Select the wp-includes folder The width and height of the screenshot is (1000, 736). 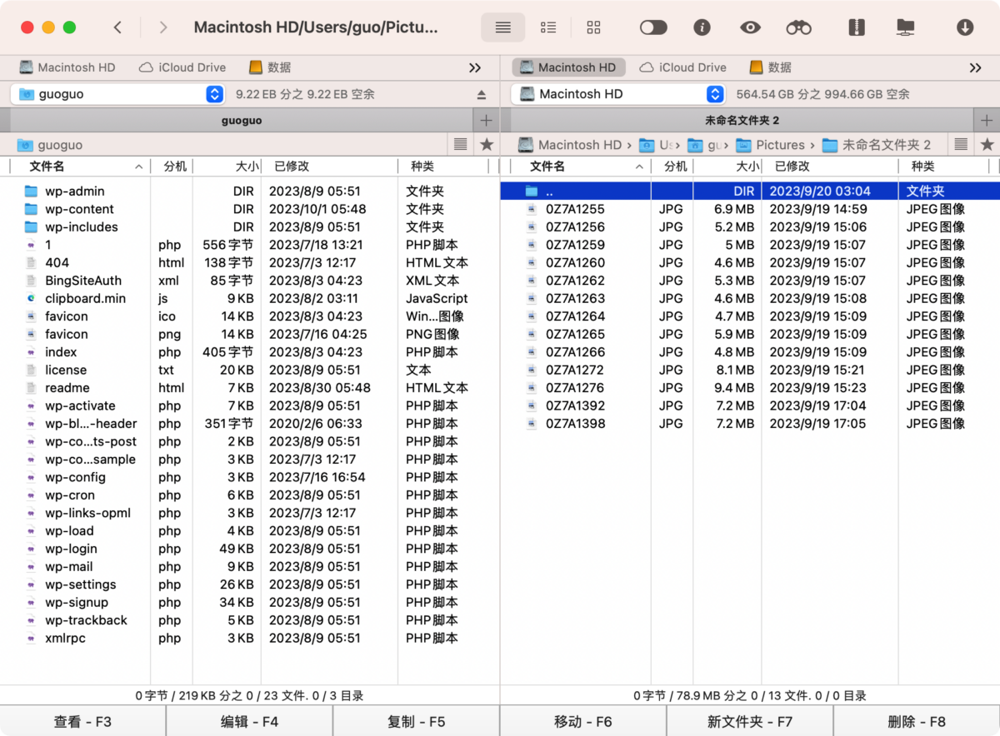(249, 227)
